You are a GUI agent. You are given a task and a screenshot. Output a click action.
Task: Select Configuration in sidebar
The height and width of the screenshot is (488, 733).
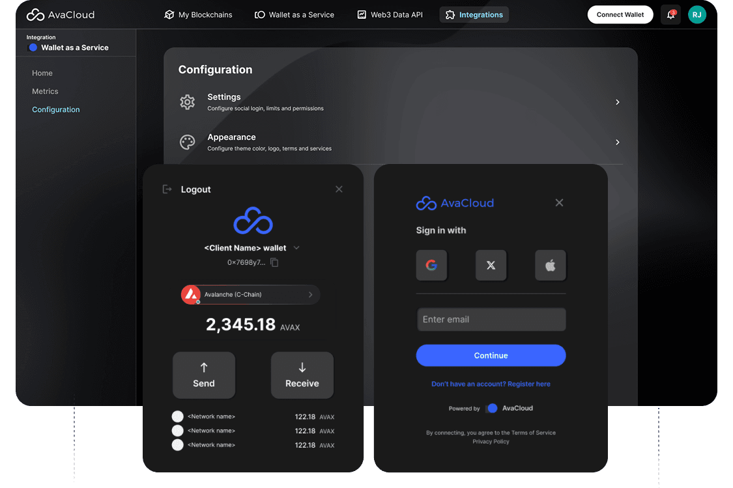[x=55, y=110]
